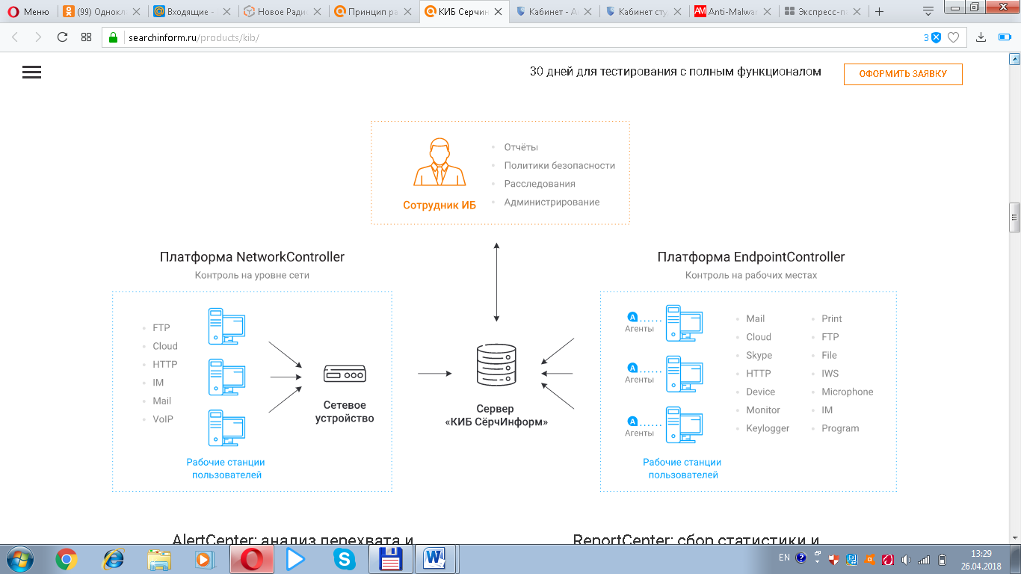Open the Speed Dial start page grid
This screenshot has height=574, width=1021.
87,37
